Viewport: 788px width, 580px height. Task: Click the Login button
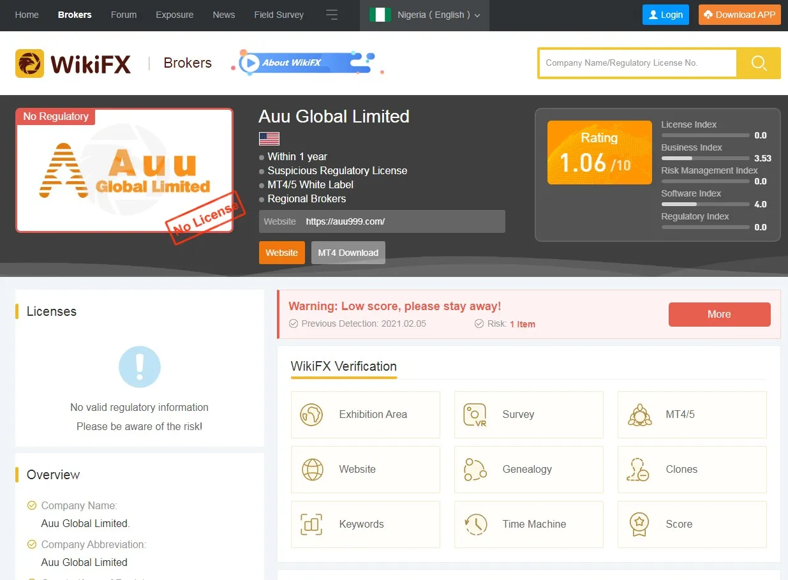tap(665, 15)
